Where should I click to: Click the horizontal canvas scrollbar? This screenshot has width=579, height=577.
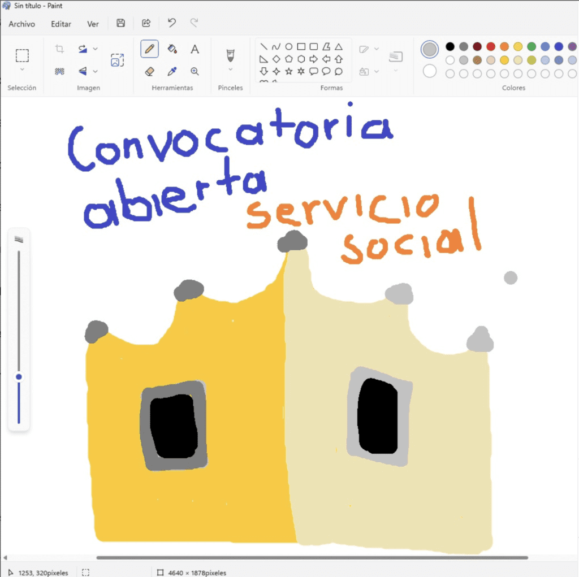(312, 557)
